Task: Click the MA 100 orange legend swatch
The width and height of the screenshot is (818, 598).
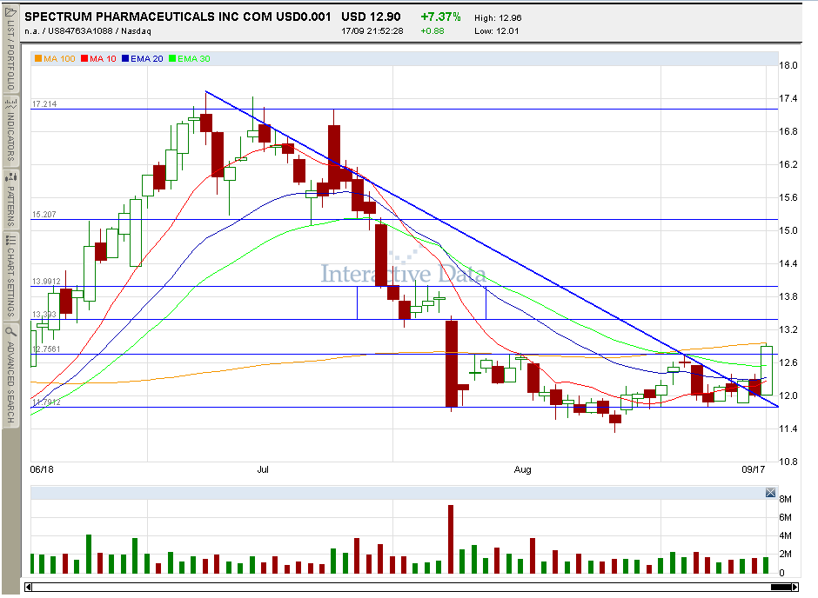Action: [37, 58]
